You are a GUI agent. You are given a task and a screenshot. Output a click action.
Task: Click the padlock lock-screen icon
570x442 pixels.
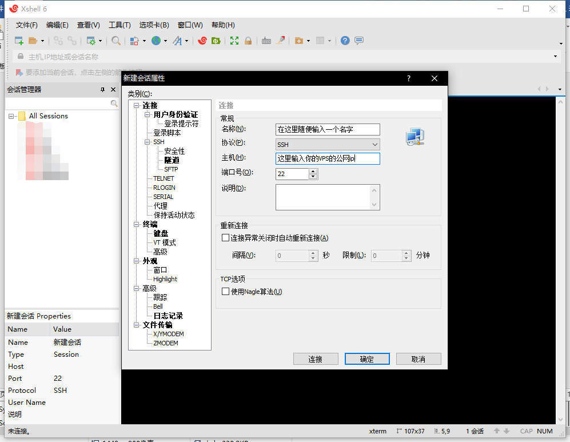[248, 41]
